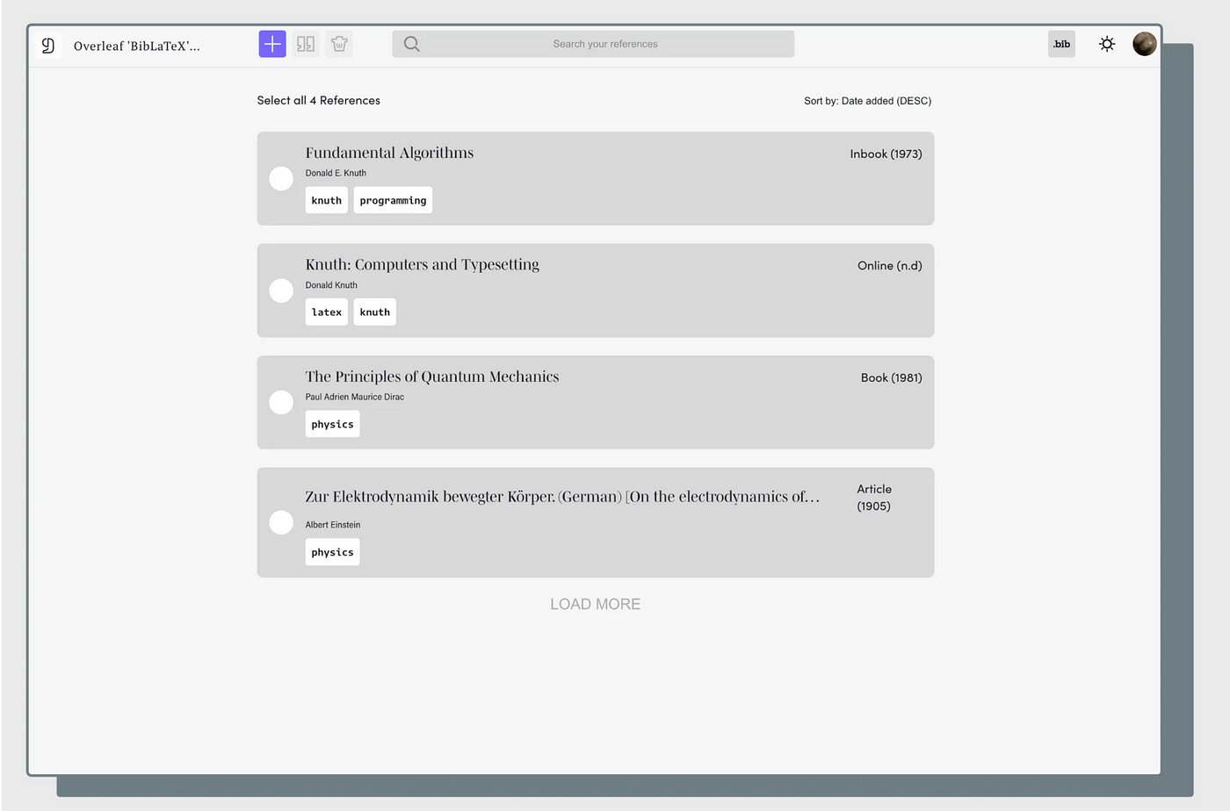Open Knuth: Computers and Typesetting title
This screenshot has width=1230, height=811.
pyautogui.click(x=423, y=264)
